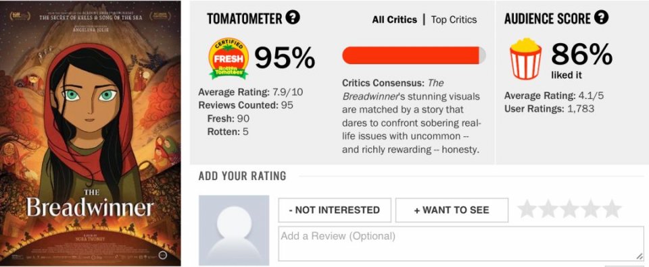
Task: Click the Add a Review text field
Action: point(460,243)
